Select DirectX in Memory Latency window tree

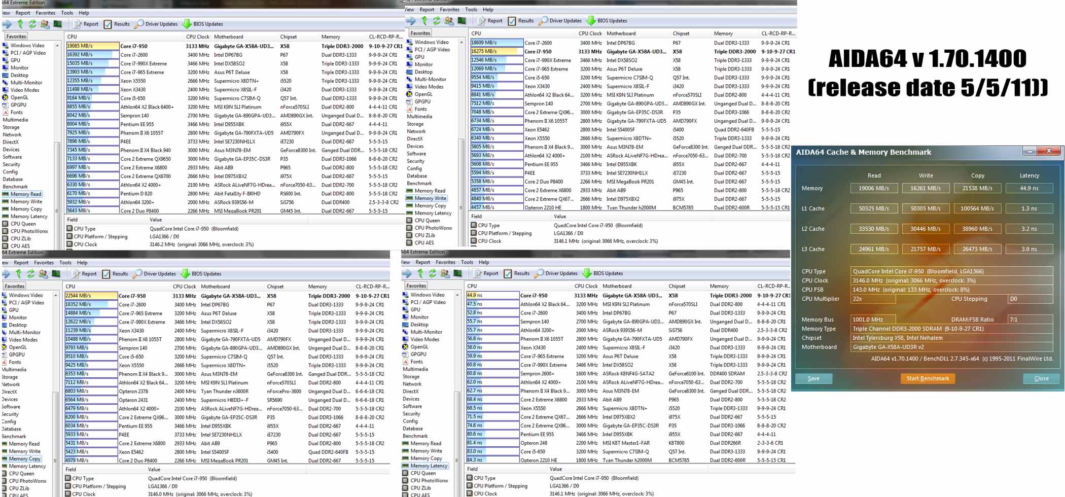(411, 392)
